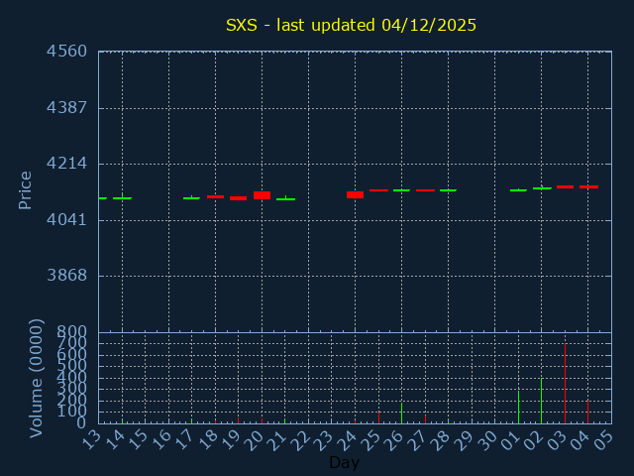Click the green candlestick on day 17
Image resolution: width=634 pixels, height=476 pixels.
tap(191, 198)
